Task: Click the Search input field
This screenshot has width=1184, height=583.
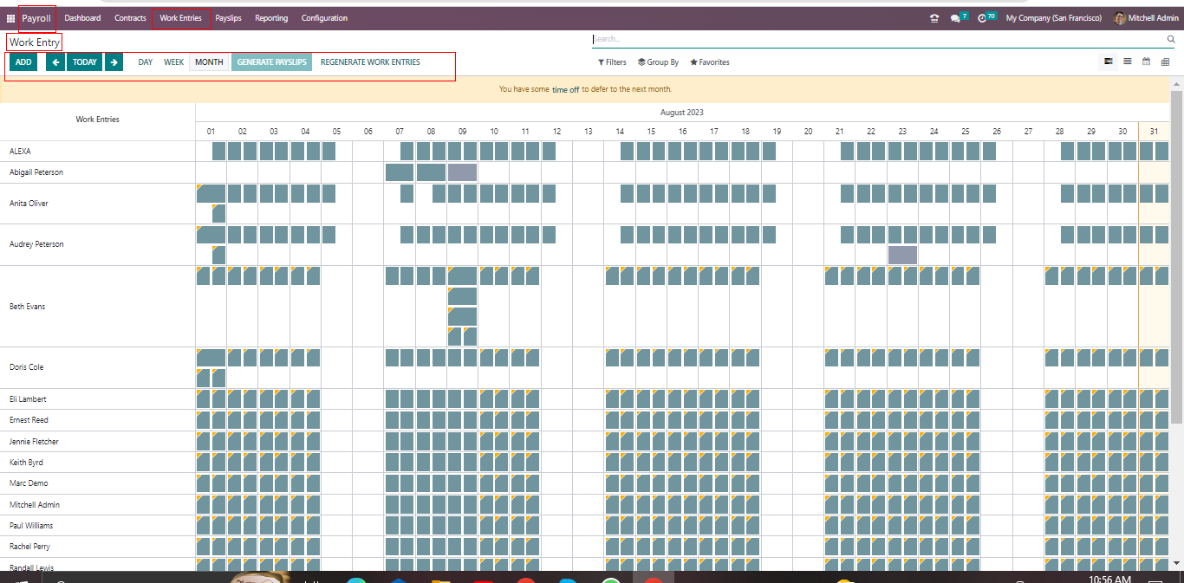Action: coord(875,39)
